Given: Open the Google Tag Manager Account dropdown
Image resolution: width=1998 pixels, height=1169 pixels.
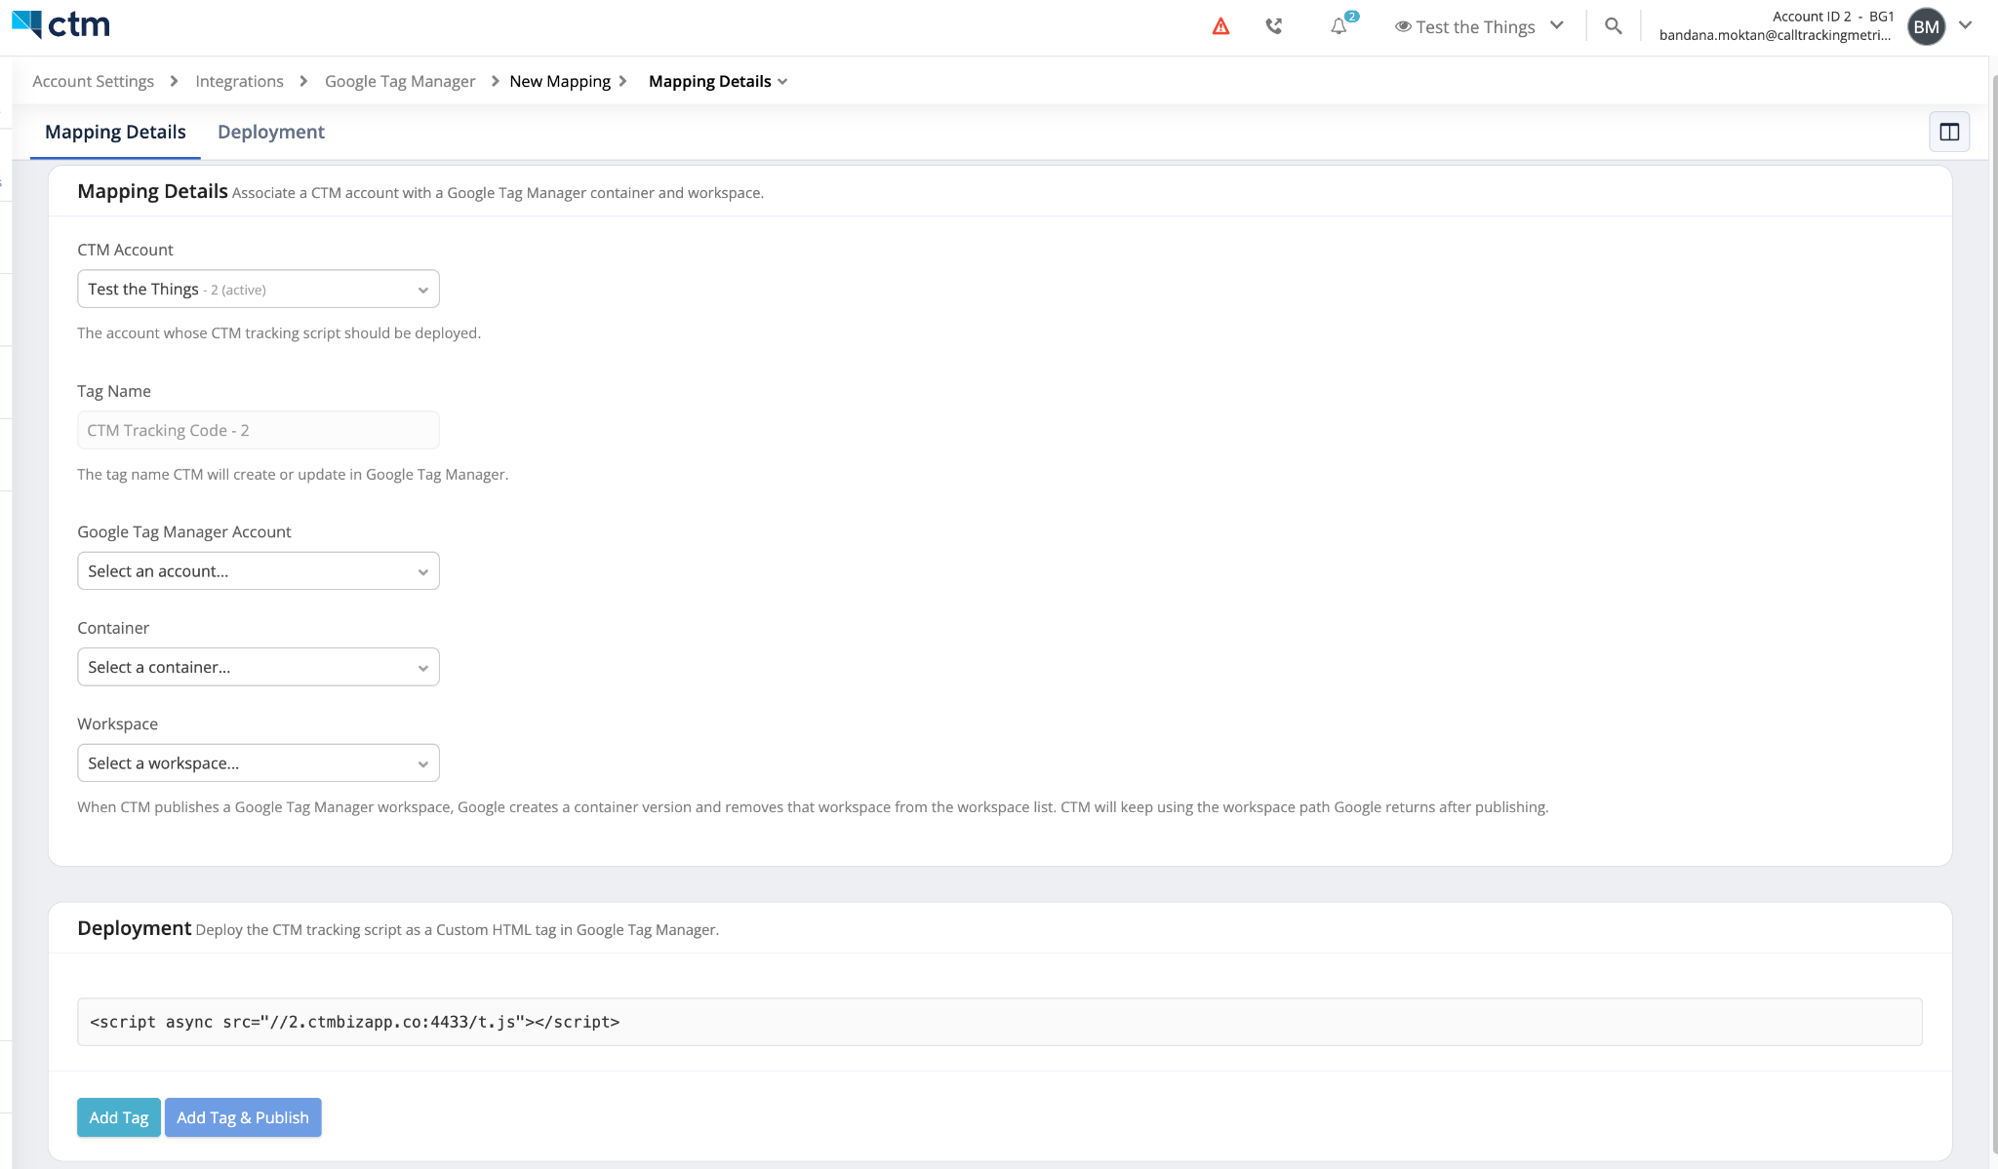Looking at the screenshot, I should click(259, 570).
